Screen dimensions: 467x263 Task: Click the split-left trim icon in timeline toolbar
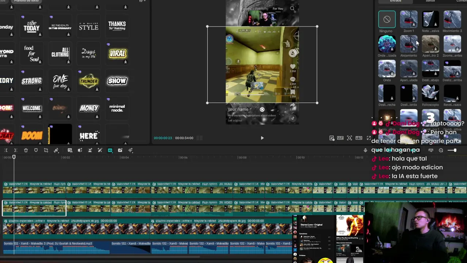(6, 150)
